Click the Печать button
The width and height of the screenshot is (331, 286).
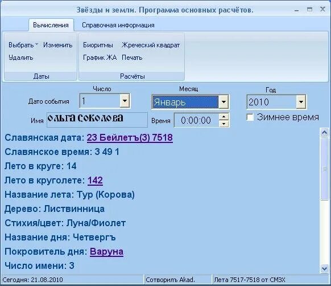pyautogui.click(x=132, y=58)
